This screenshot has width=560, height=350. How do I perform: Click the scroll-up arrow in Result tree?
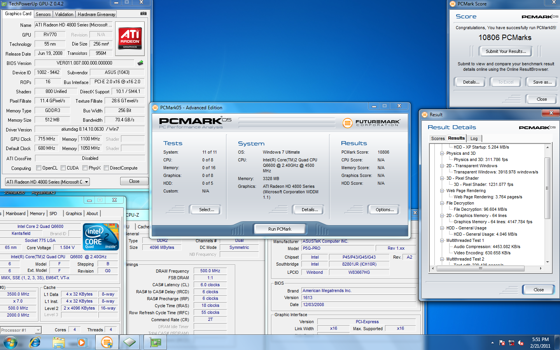(547, 147)
